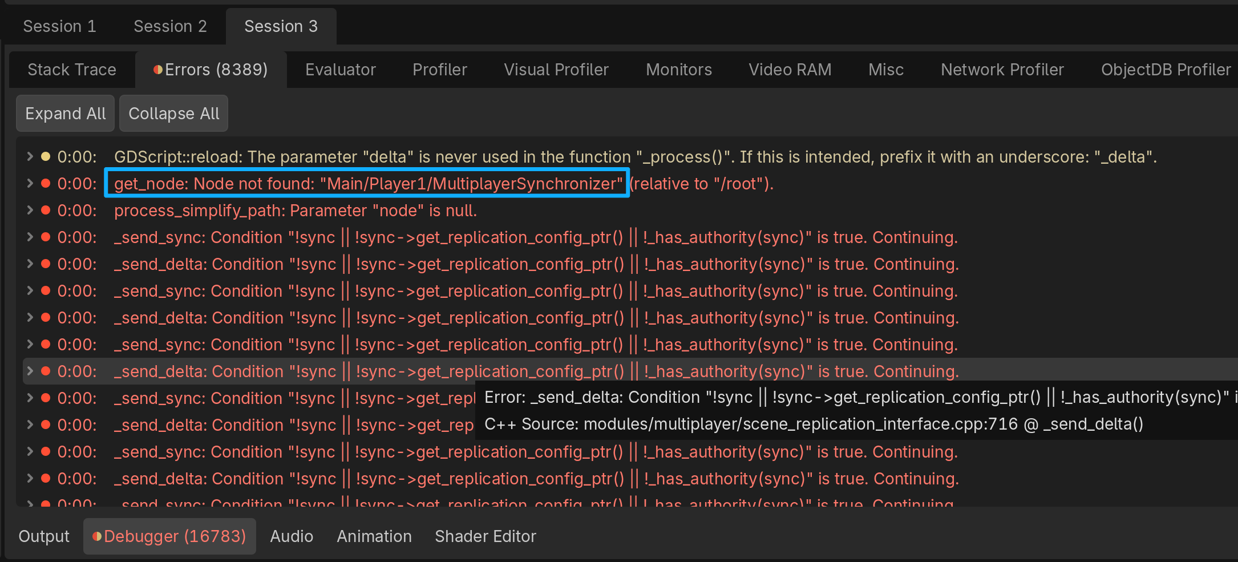Open the Output bottom panel

point(44,536)
